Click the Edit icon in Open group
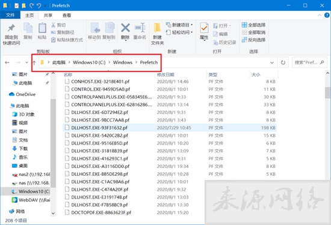 215,34
